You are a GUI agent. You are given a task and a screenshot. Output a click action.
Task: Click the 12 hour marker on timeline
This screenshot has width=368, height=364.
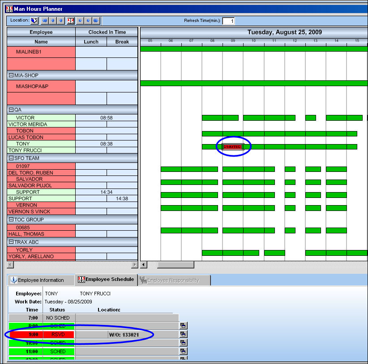pos(295,41)
